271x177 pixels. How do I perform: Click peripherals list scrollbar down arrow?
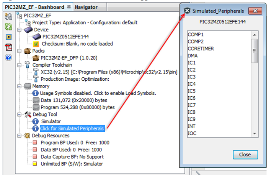click(255, 134)
